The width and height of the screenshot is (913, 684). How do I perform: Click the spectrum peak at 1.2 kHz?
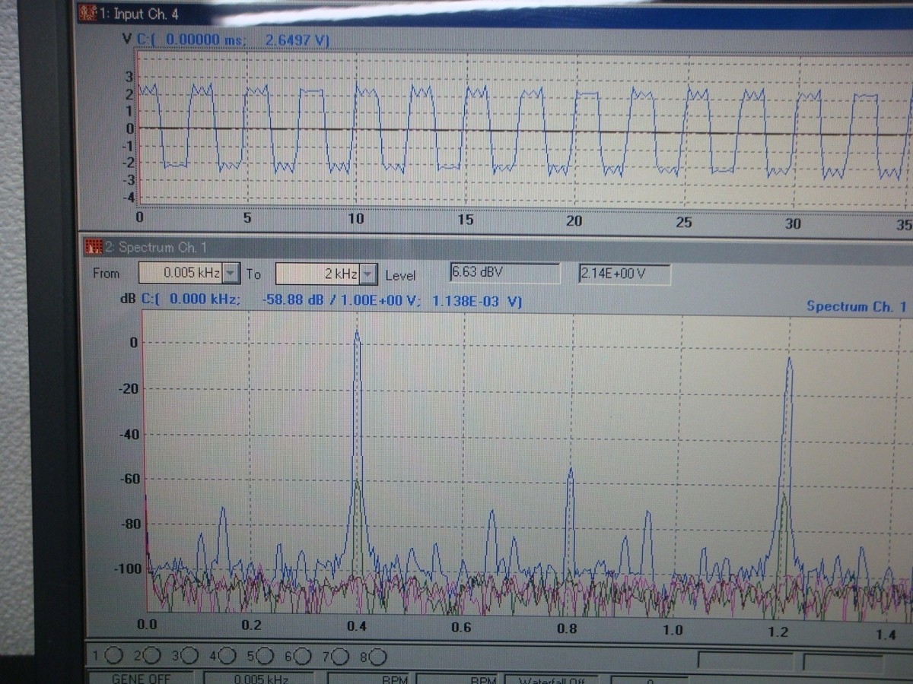789,361
